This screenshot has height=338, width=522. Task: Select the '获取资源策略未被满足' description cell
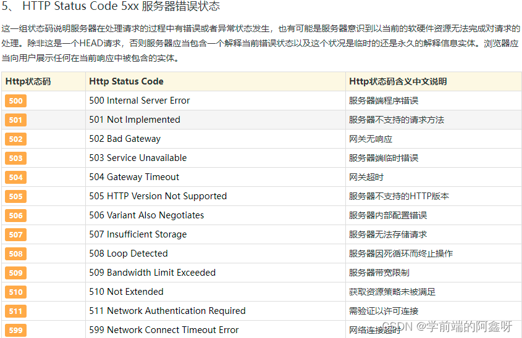tap(434, 292)
